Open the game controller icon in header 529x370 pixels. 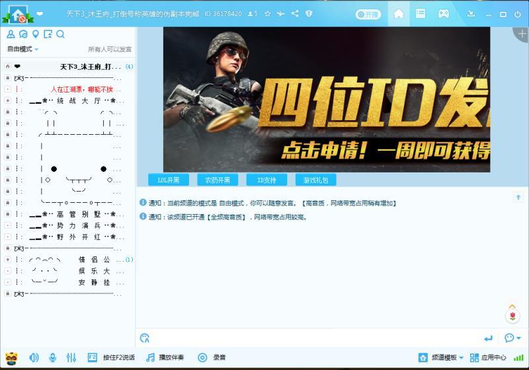pos(443,13)
